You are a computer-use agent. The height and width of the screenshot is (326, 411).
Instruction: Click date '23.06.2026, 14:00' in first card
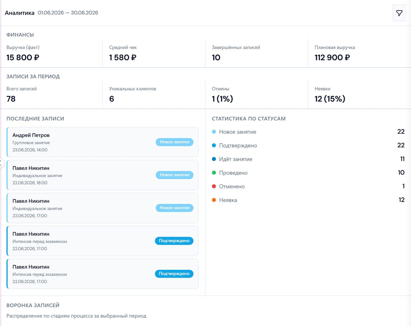[30, 150]
